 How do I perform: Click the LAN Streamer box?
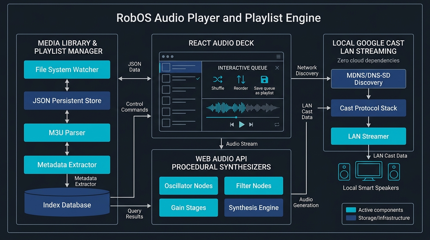pyautogui.click(x=368, y=136)
